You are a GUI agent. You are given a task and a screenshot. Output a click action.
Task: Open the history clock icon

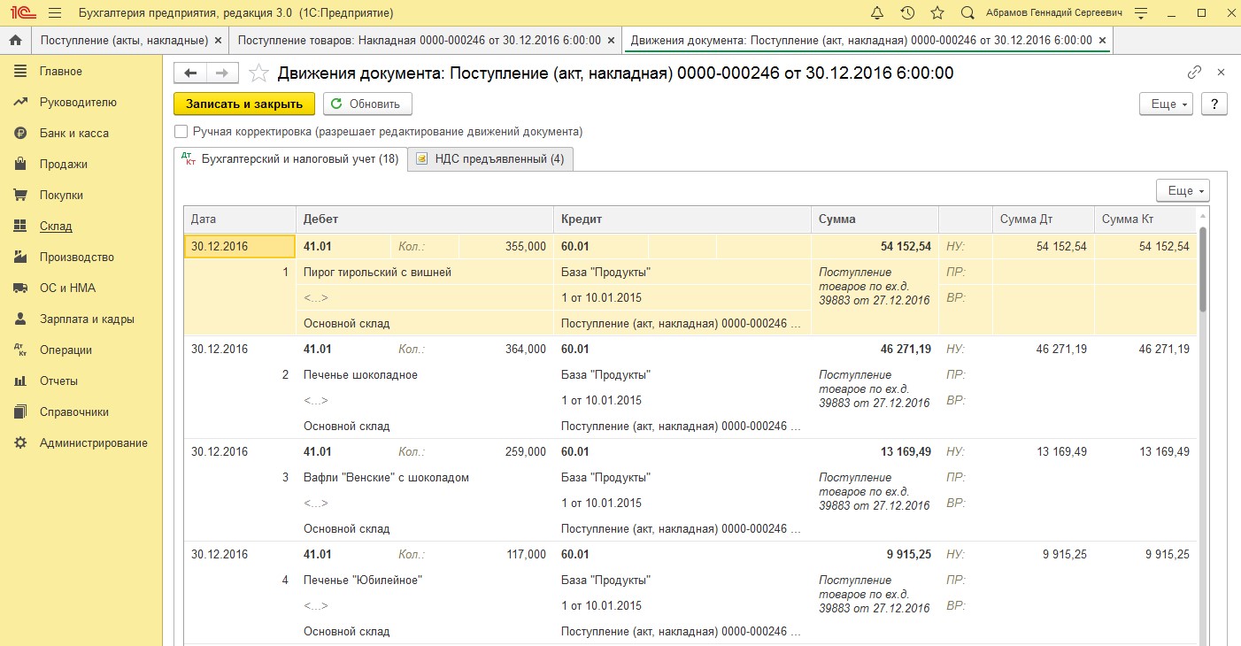tap(907, 13)
